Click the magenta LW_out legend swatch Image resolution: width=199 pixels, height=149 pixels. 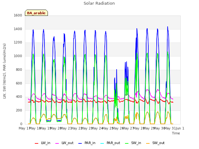pyautogui.click(x=57, y=143)
